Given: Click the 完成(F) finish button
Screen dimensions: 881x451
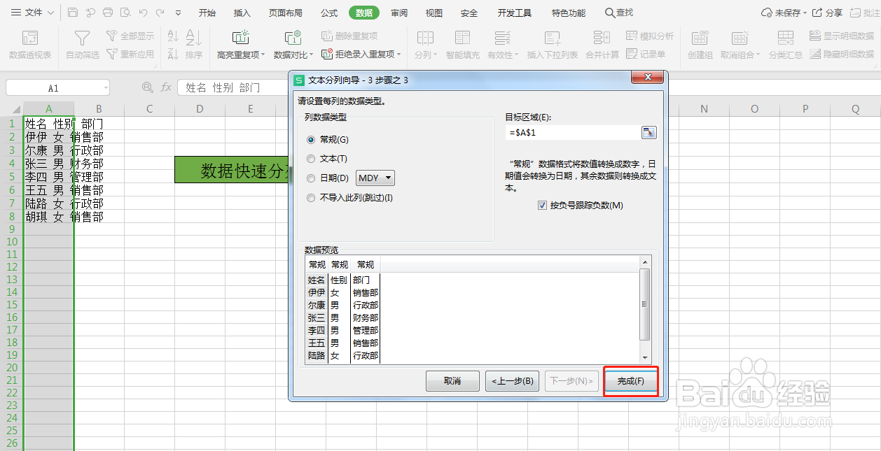Looking at the screenshot, I should pyautogui.click(x=631, y=381).
